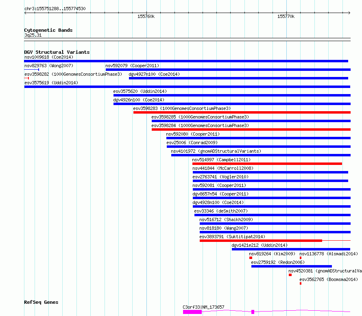Click the large magenta C3orf33 exon block
Viewport: 362px width, 316px height.
tap(192, 312)
